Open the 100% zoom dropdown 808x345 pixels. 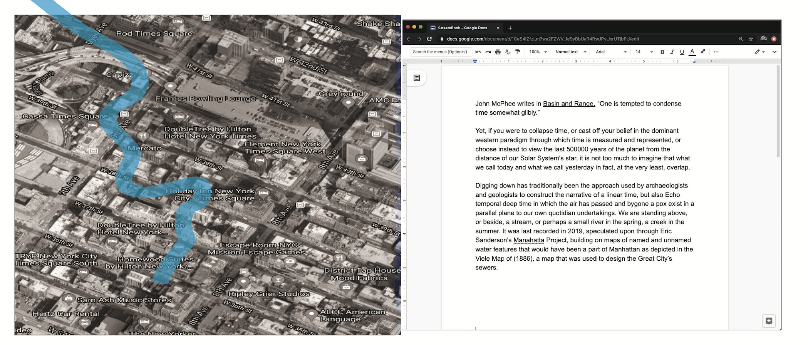[538, 52]
